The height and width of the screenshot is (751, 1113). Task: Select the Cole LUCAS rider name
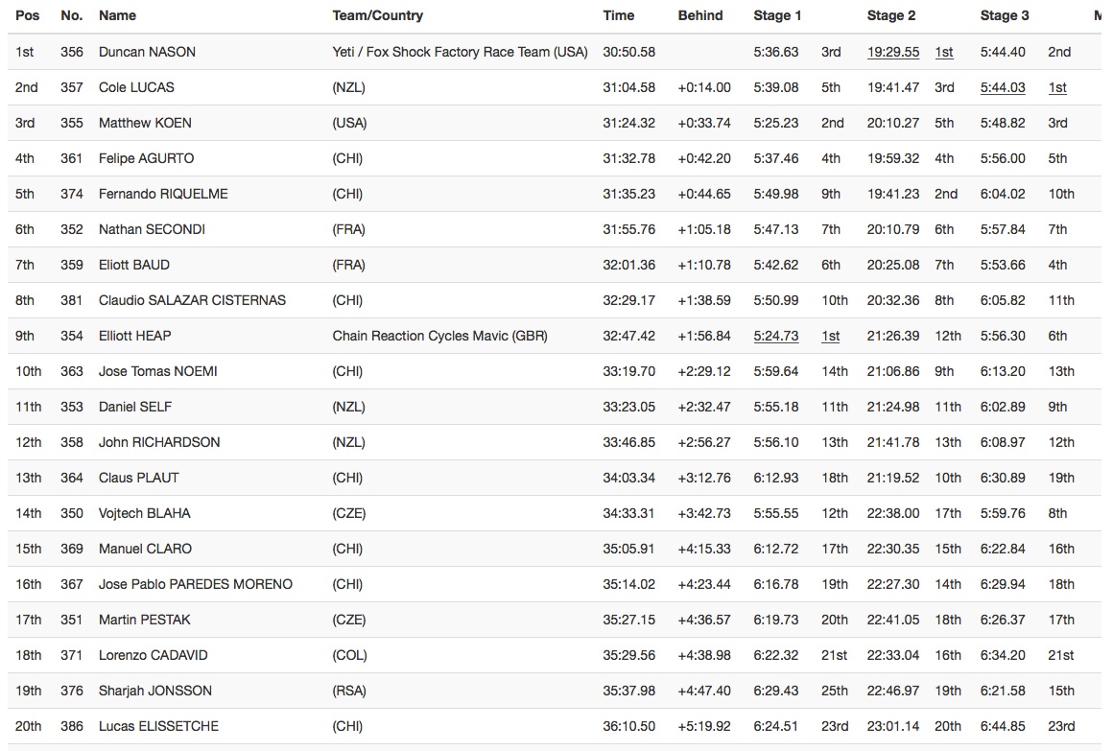click(x=136, y=87)
